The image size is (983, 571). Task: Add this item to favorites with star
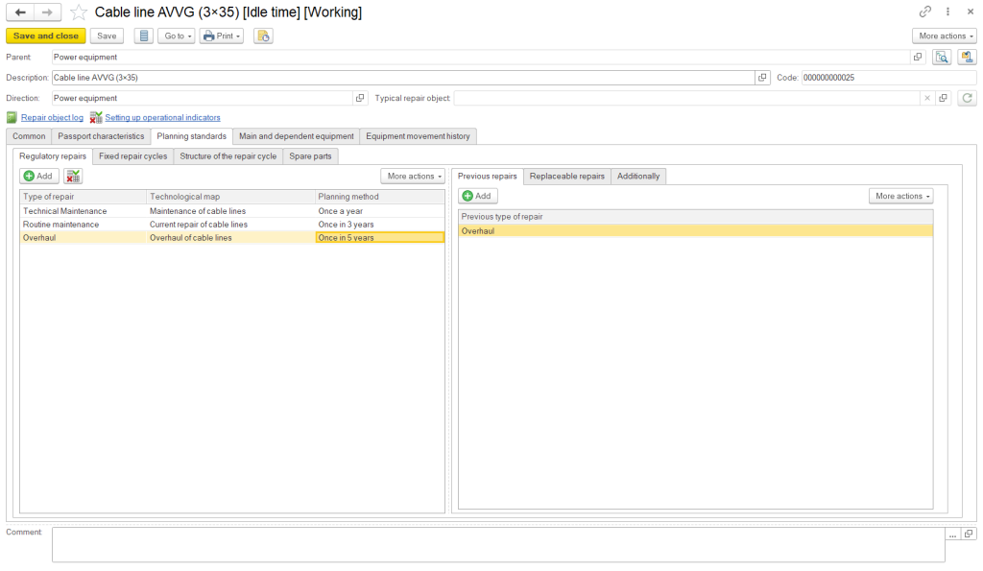pyautogui.click(x=79, y=12)
